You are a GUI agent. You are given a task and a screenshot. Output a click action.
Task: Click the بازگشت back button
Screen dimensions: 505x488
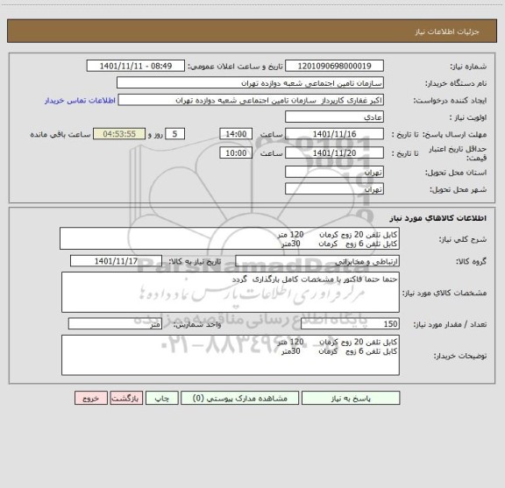[x=126, y=398]
